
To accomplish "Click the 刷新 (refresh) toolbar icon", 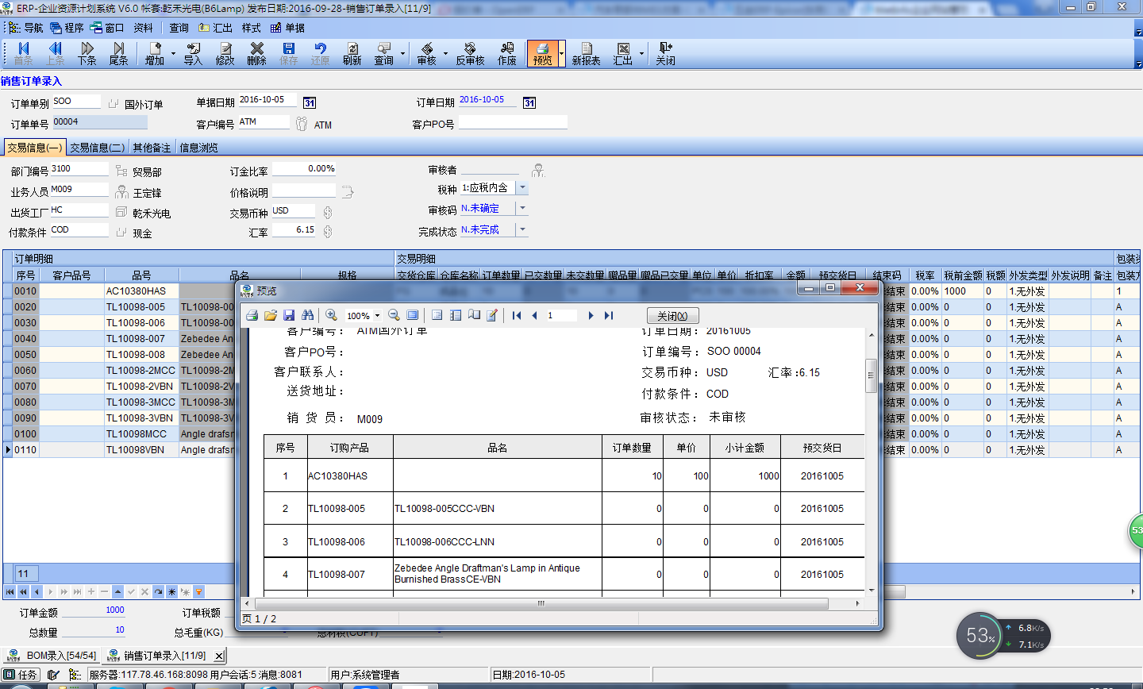I will point(352,54).
